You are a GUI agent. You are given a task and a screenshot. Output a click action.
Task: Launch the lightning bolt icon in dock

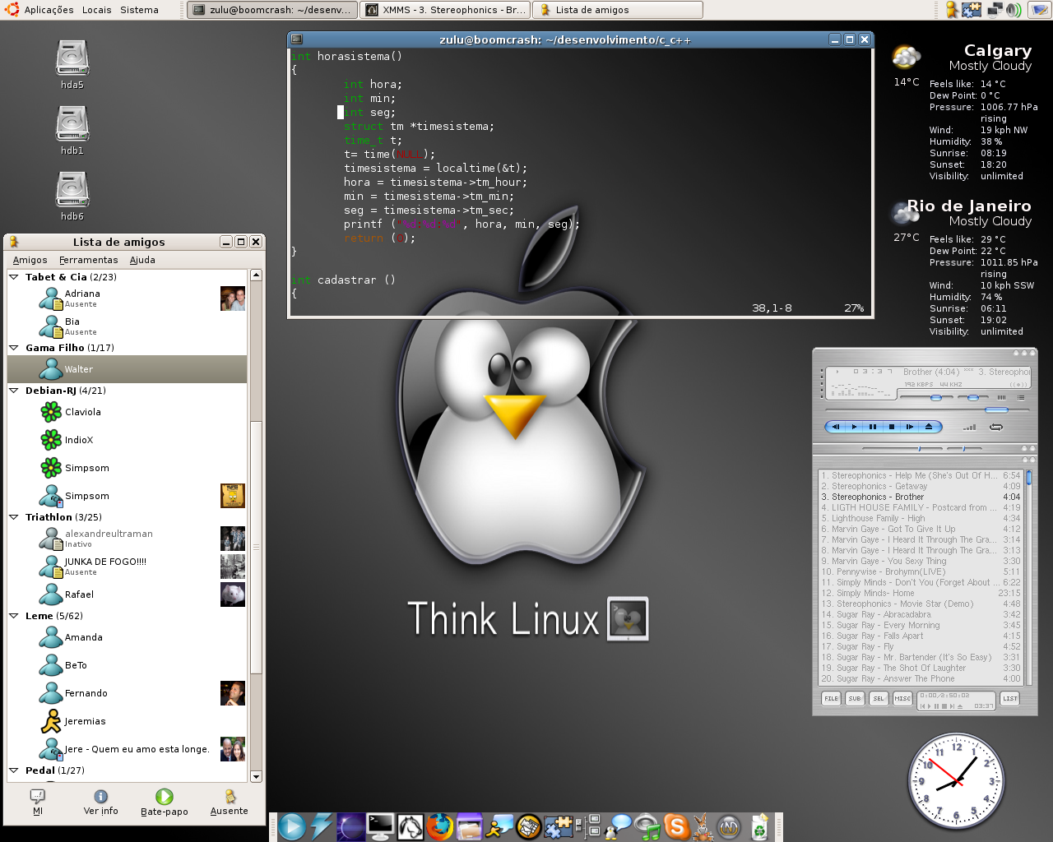point(321,826)
